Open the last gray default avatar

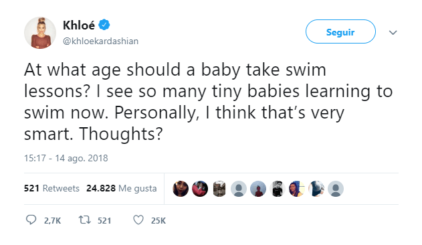[x=336, y=189]
